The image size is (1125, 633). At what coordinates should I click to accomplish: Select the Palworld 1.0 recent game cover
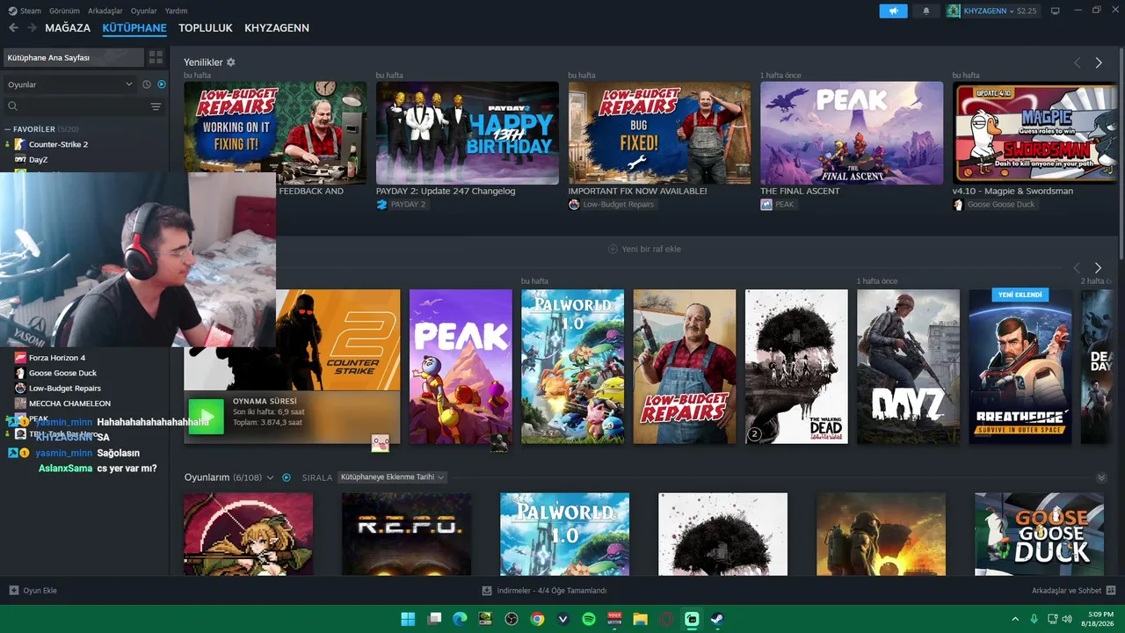(x=573, y=367)
